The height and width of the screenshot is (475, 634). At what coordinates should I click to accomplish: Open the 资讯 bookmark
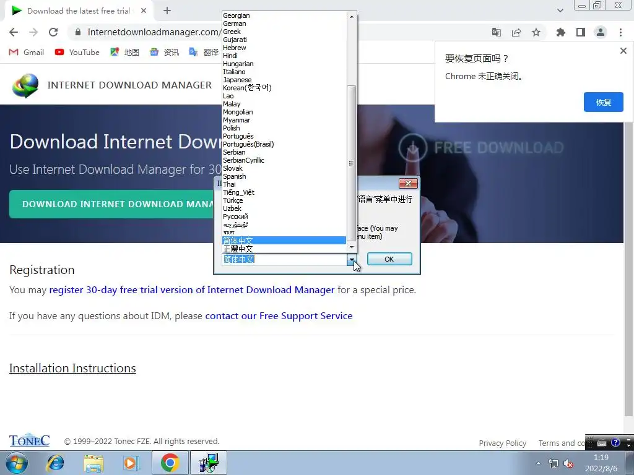(x=165, y=52)
